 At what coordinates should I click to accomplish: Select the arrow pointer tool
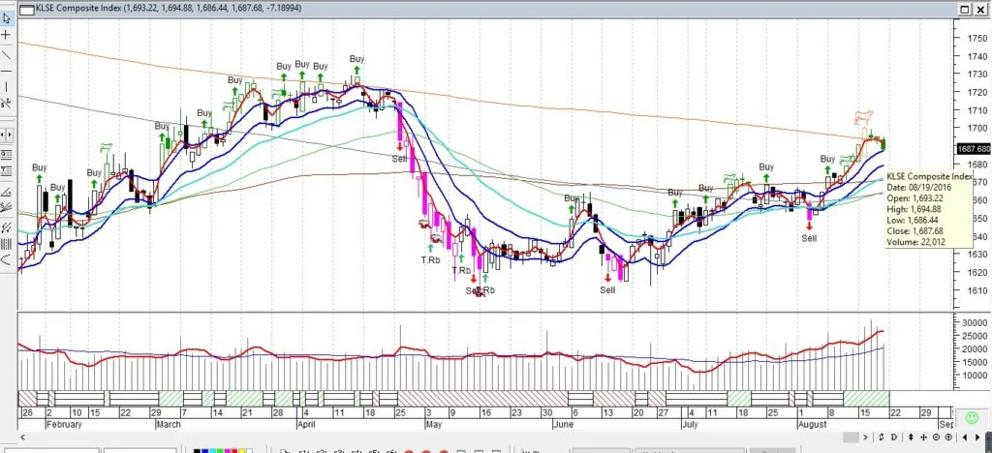point(7,19)
